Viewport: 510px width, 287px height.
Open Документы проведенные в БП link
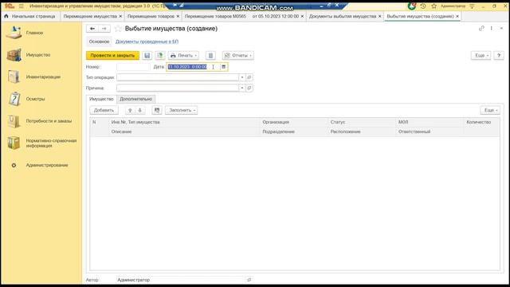(x=147, y=41)
